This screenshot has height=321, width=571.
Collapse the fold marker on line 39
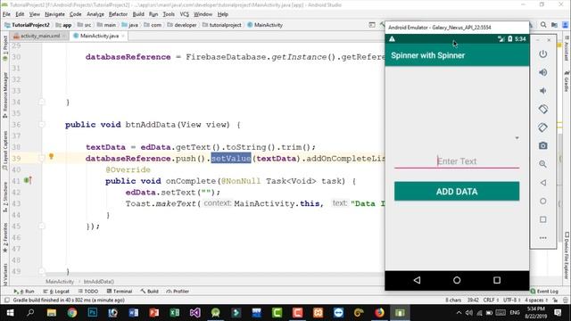[x=42, y=159]
